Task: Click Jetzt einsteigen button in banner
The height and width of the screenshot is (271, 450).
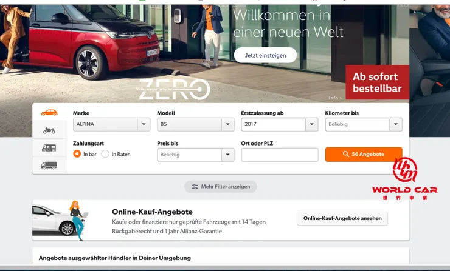Action: (265, 55)
